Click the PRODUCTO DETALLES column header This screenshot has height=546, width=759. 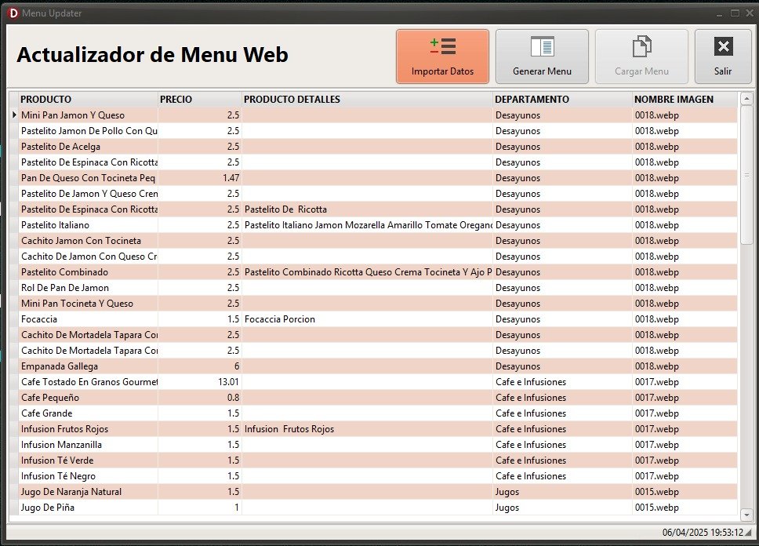pyautogui.click(x=367, y=100)
